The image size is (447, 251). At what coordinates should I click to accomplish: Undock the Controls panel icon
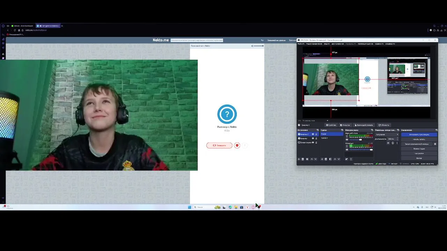point(437,130)
